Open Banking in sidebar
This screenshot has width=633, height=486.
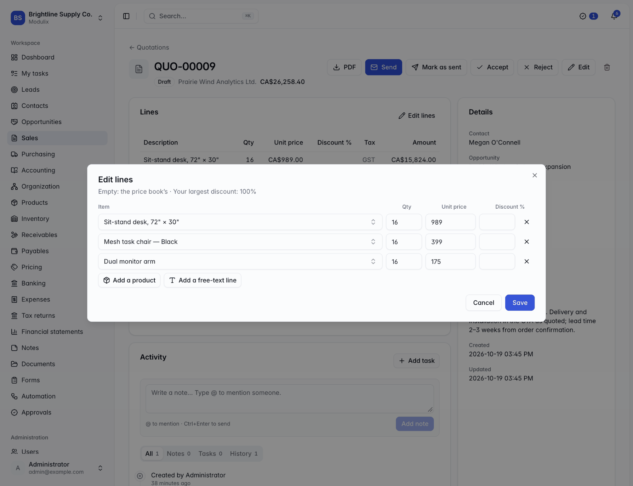[57, 283]
